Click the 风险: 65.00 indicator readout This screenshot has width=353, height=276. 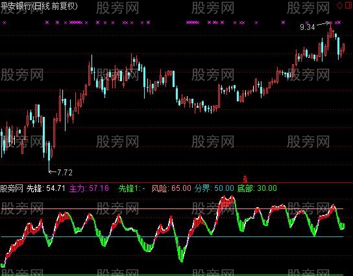[171, 188]
